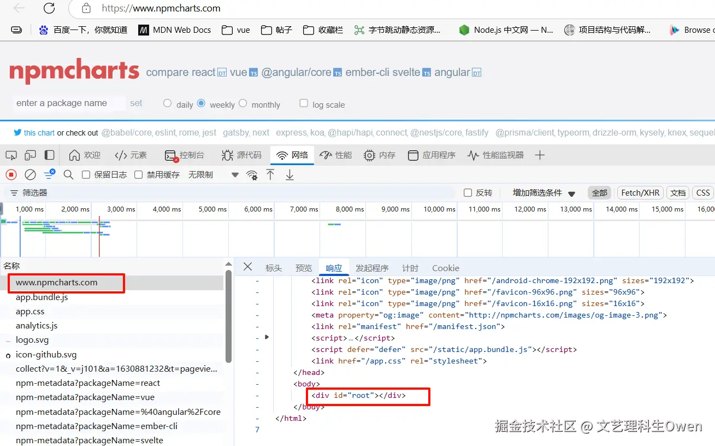Focus the enter a package name field
The width and height of the screenshot is (715, 446).
(68, 103)
